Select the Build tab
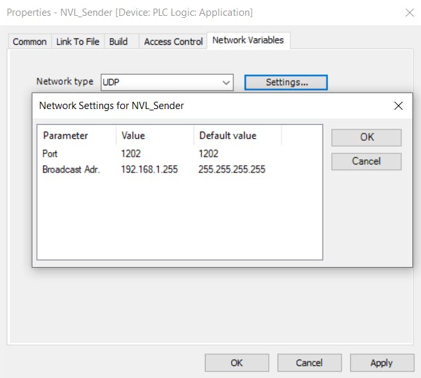The height and width of the screenshot is (378, 421). 118,42
